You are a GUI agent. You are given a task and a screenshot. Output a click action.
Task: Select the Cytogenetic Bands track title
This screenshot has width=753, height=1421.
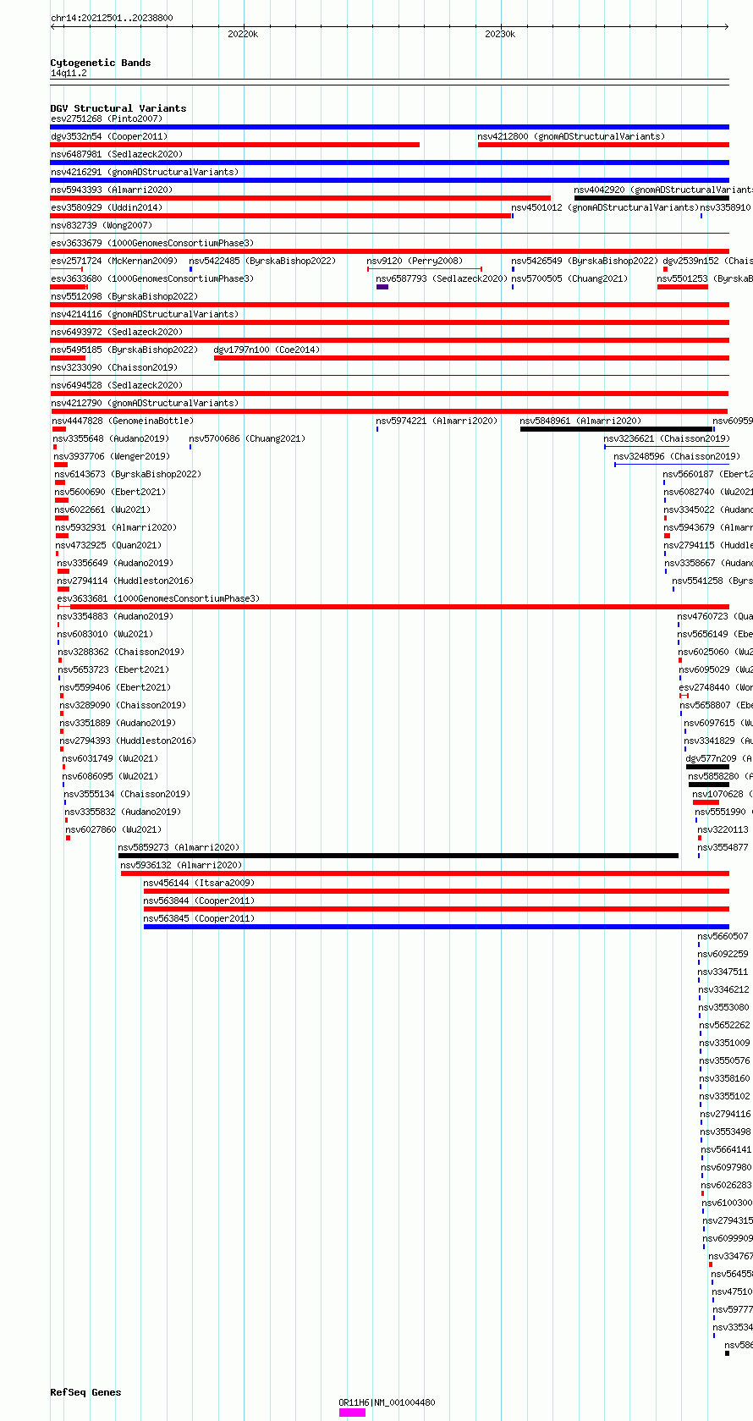(101, 63)
